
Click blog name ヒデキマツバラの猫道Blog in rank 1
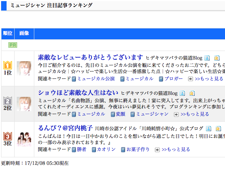[x=174, y=58]
